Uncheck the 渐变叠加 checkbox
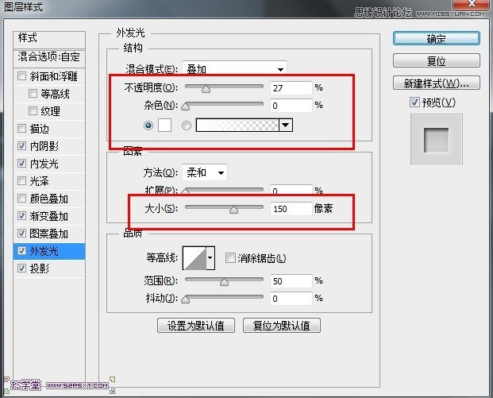This screenshot has width=493, height=398. coord(21,216)
